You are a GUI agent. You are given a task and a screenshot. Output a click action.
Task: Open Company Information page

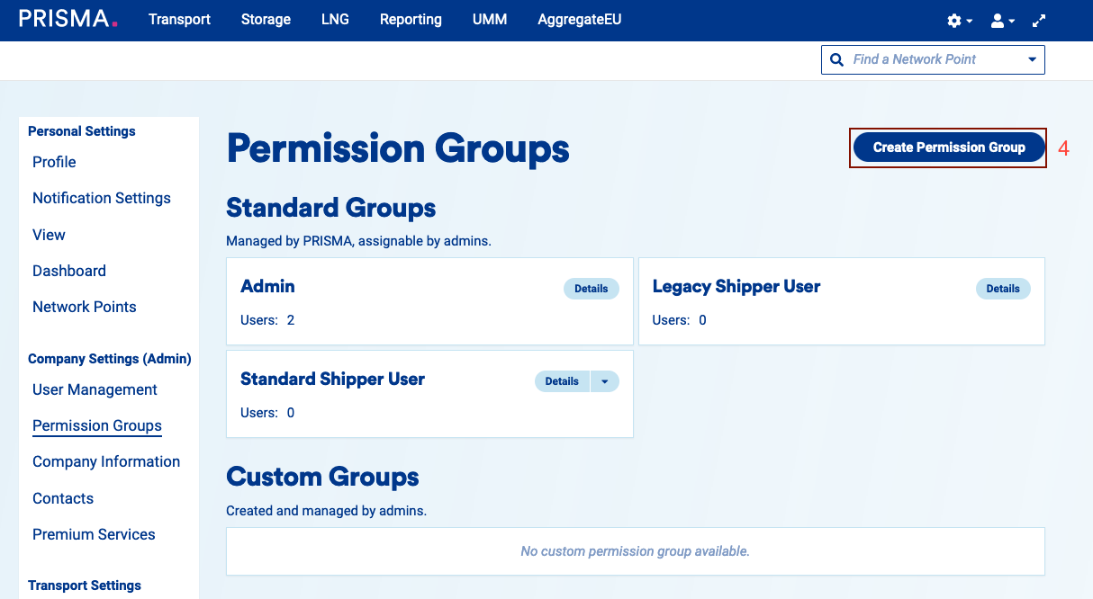click(x=106, y=461)
